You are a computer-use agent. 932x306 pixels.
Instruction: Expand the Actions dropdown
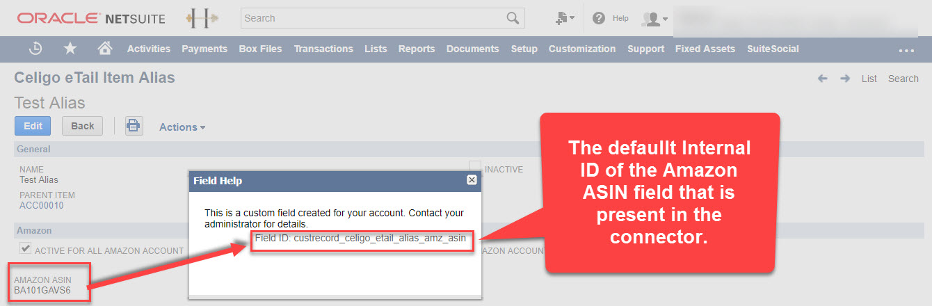click(182, 127)
